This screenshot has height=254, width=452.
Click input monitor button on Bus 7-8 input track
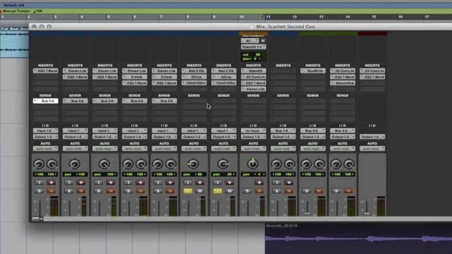tap(276, 183)
